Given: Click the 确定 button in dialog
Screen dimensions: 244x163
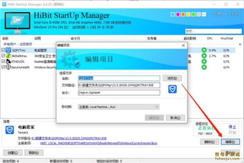Looking at the screenshot, I should click(154, 118).
